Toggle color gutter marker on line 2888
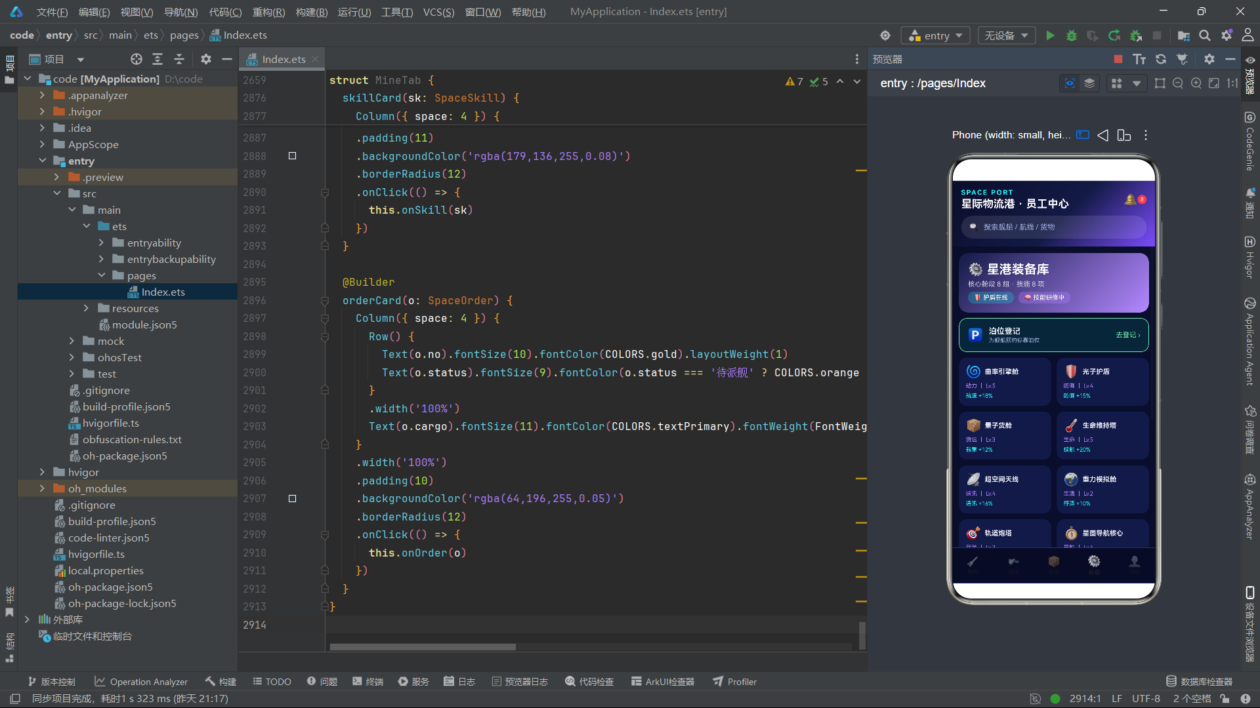 coord(293,156)
